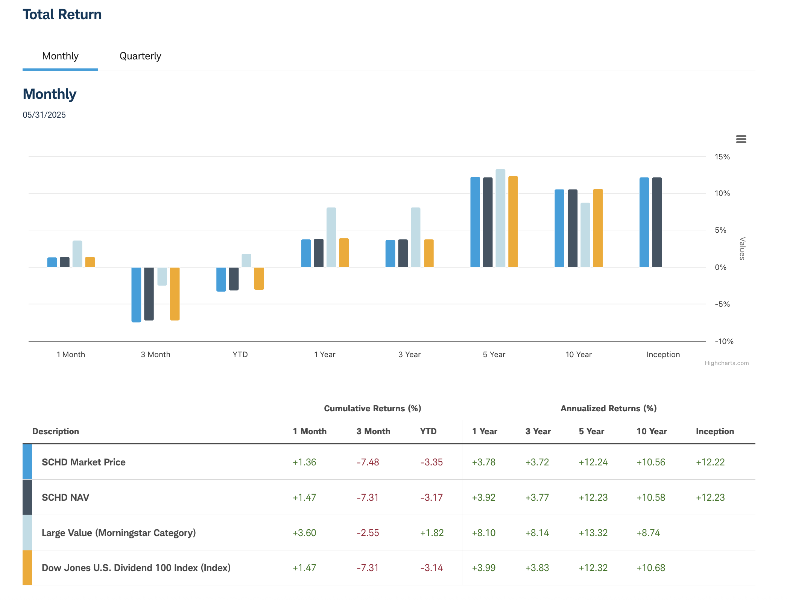The width and height of the screenshot is (787, 600).
Task: Open the chart hamburger context menu
Action: coord(741,139)
